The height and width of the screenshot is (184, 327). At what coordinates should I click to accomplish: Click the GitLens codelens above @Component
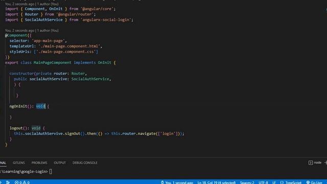[x=32, y=31]
